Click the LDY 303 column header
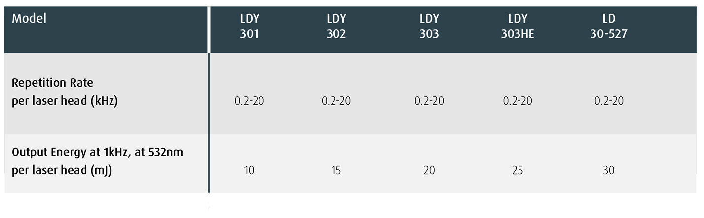This screenshot has width=704, height=218. (x=429, y=27)
